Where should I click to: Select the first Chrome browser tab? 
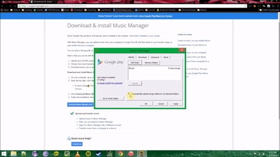(14, 2)
